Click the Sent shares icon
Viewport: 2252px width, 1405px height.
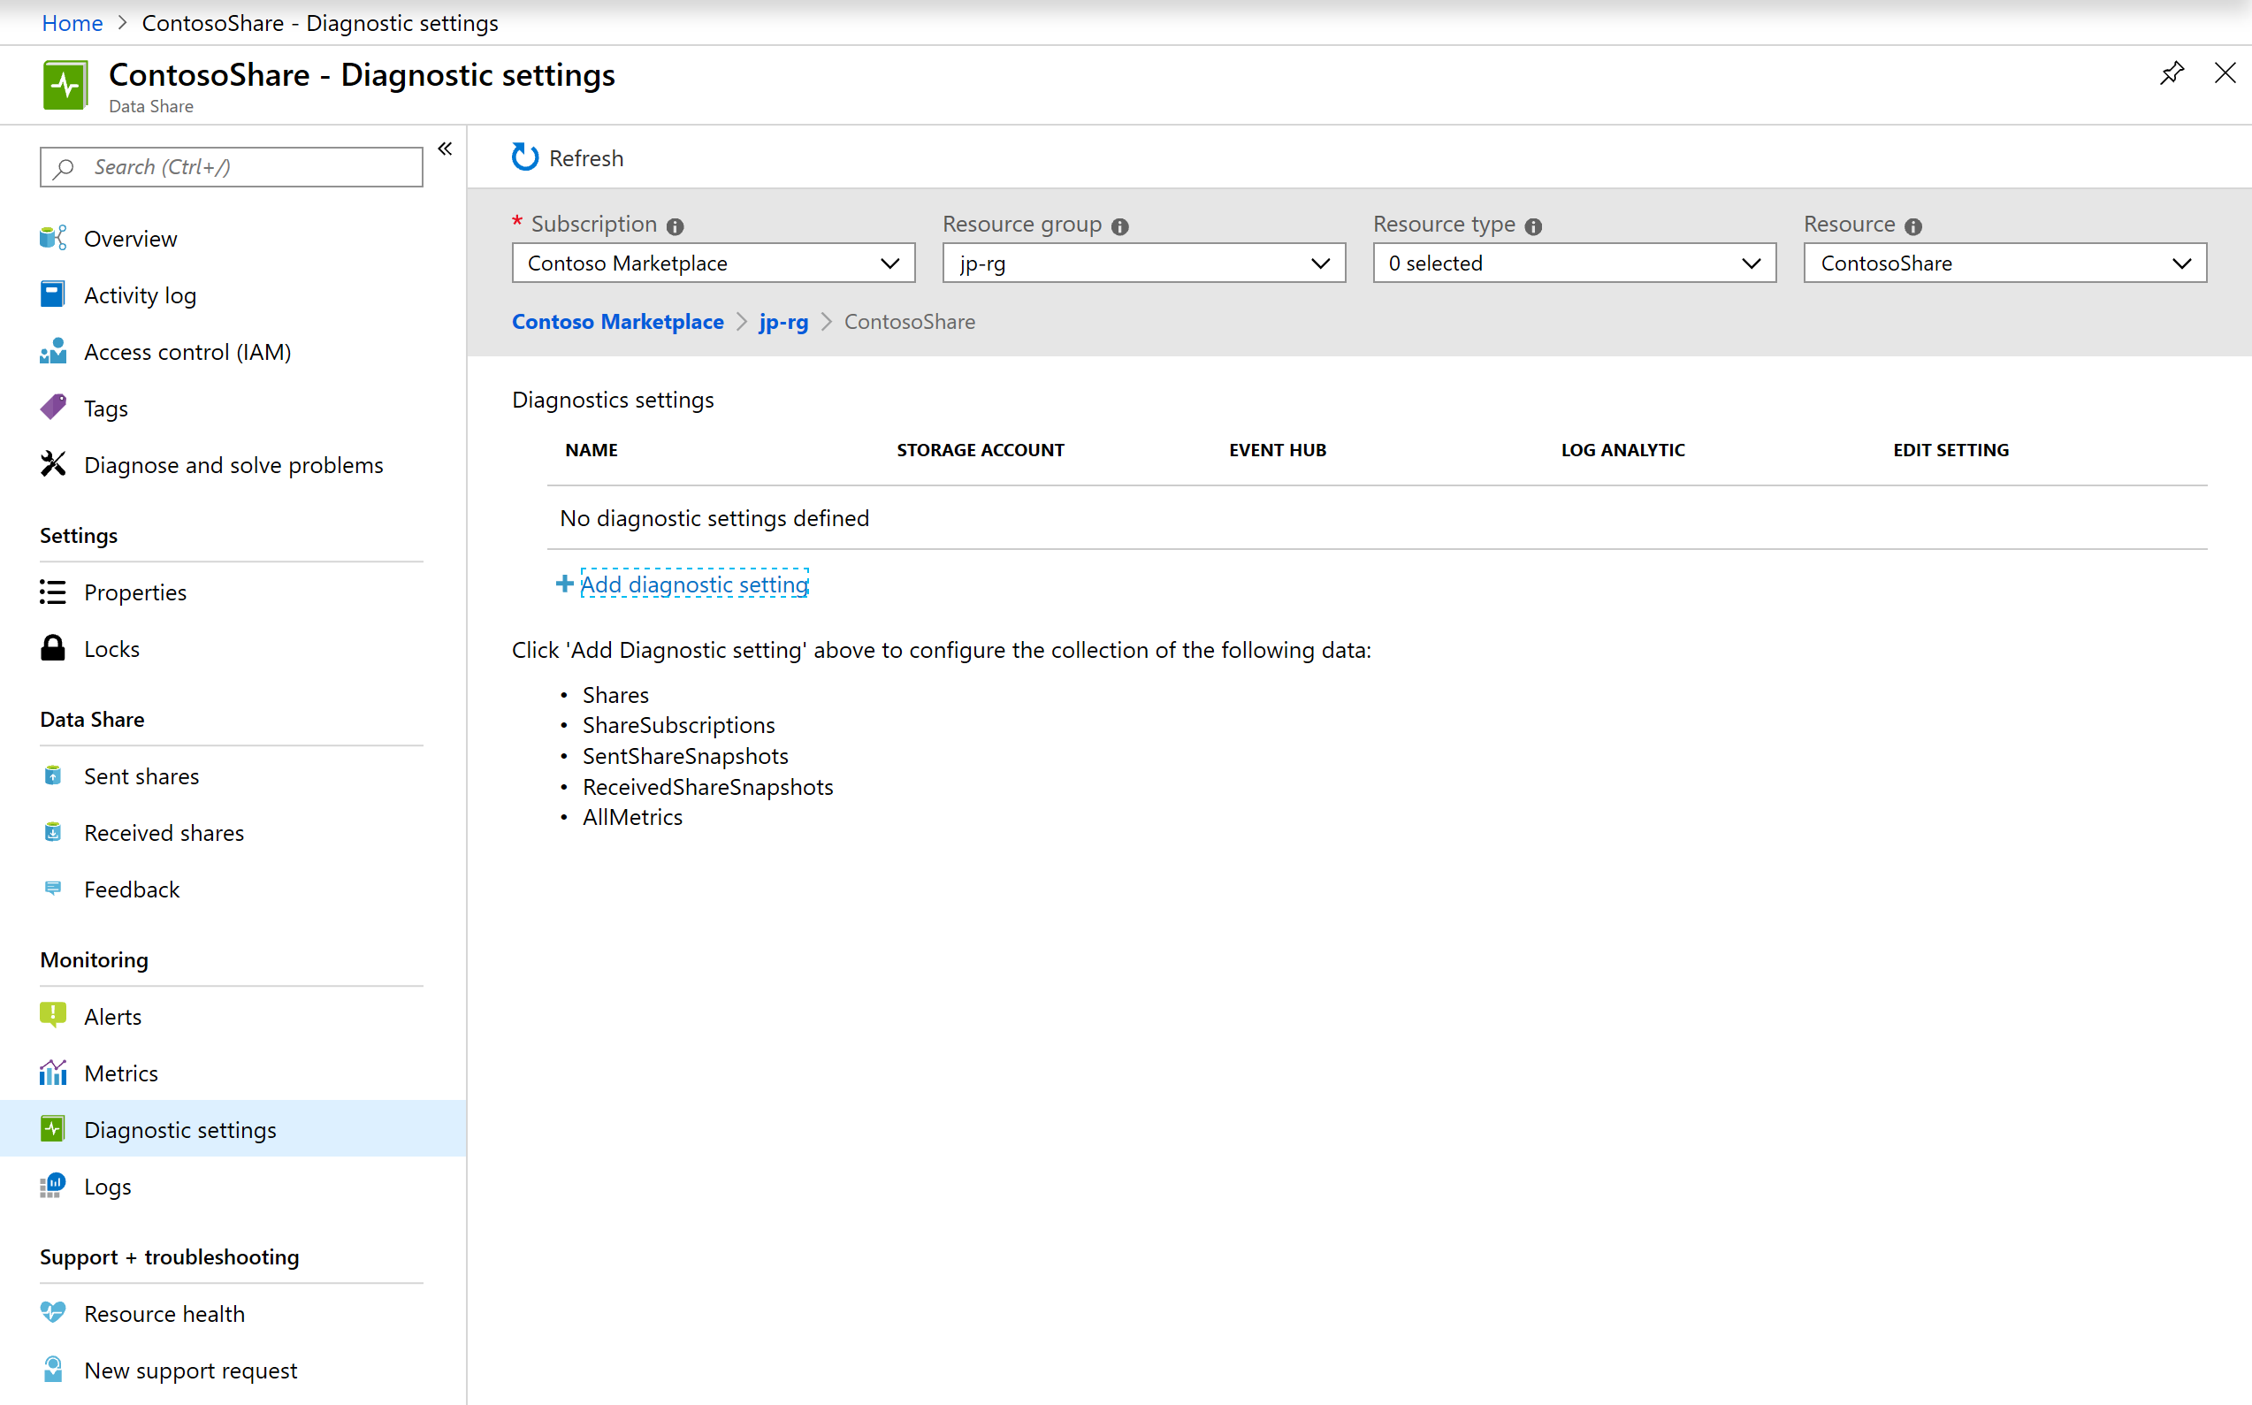(53, 775)
